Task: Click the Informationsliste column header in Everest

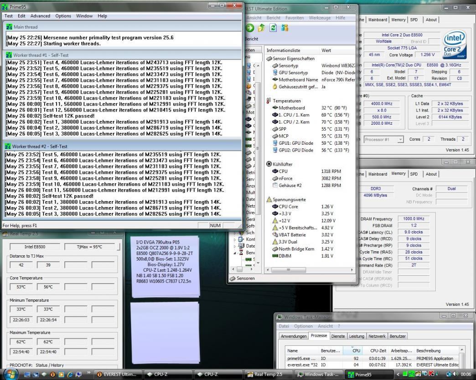Action: click(292, 51)
